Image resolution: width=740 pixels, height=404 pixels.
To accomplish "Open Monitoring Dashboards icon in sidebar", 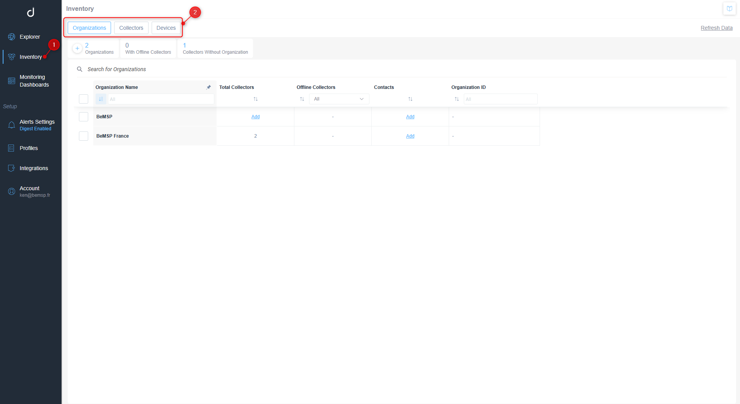I will pyautogui.click(x=12, y=81).
